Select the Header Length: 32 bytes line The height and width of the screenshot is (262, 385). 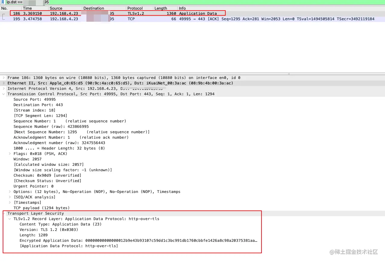[59, 148]
